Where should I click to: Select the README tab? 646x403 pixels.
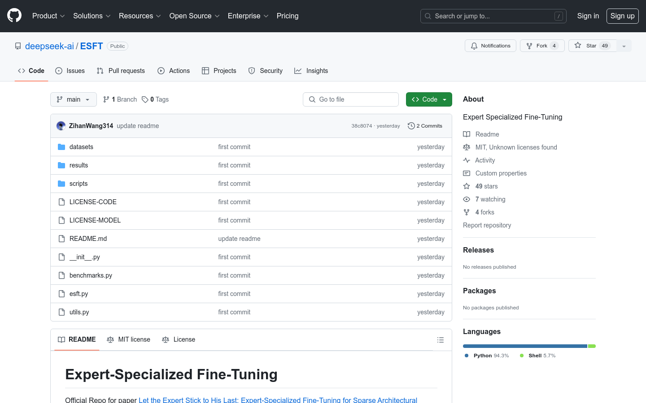click(77, 339)
